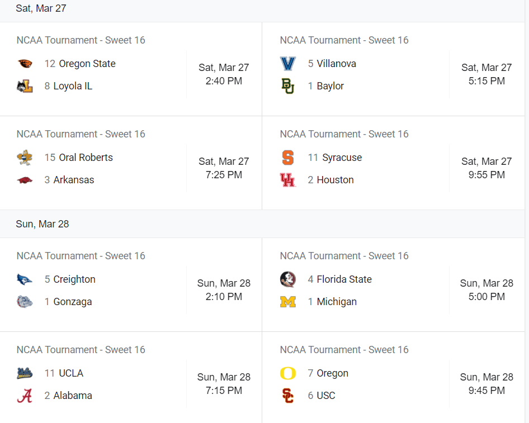Click the Gonzaga bulldog logo
This screenshot has width=529, height=423.
[25, 302]
